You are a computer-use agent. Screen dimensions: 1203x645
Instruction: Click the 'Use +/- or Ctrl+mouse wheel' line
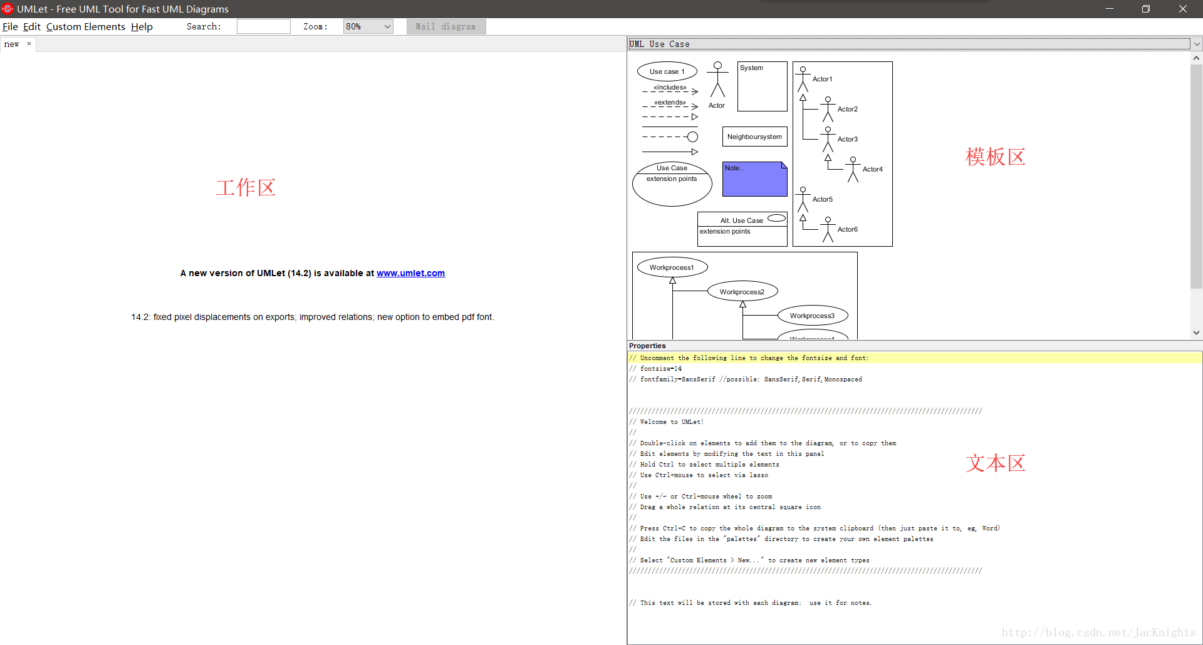click(x=700, y=497)
